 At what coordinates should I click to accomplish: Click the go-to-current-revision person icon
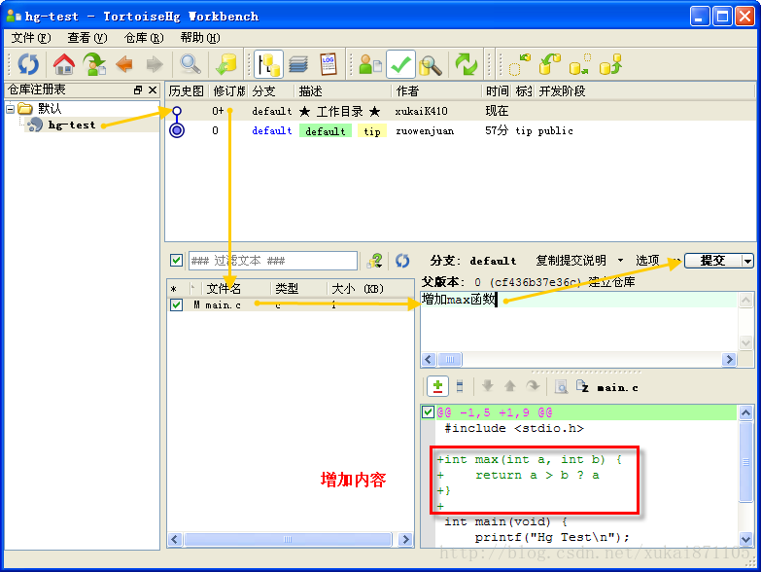point(94,63)
